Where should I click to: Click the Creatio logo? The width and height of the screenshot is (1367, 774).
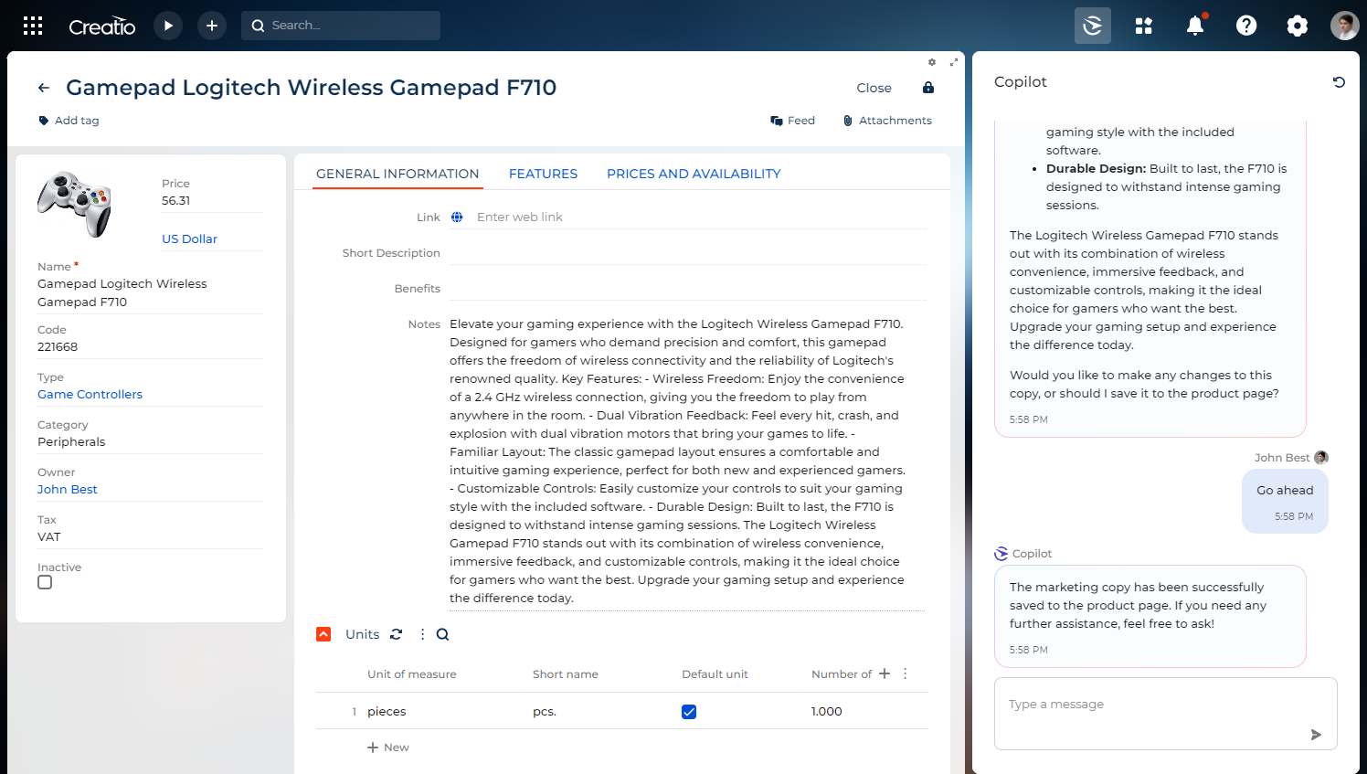click(x=102, y=27)
